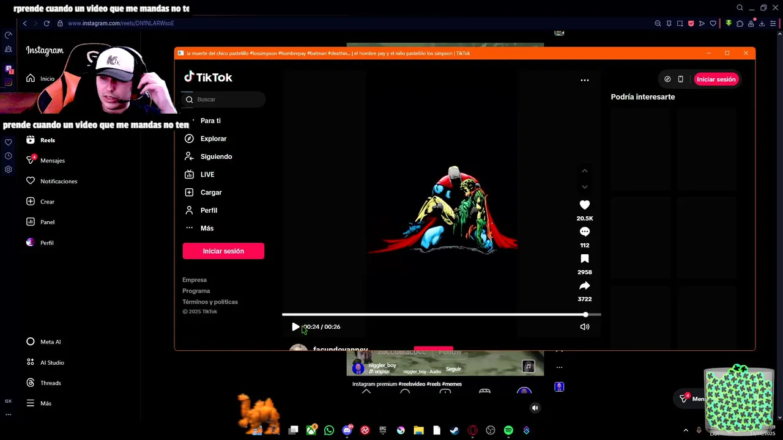Reload the page in browser toolbar
This screenshot has height=440, width=783.
[46, 23]
